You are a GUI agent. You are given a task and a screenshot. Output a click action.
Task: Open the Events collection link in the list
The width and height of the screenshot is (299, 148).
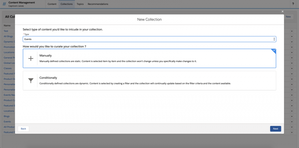pos(7,122)
